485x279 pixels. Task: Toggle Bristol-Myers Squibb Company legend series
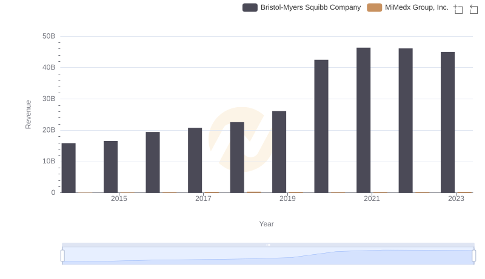pyautogui.click(x=301, y=7)
